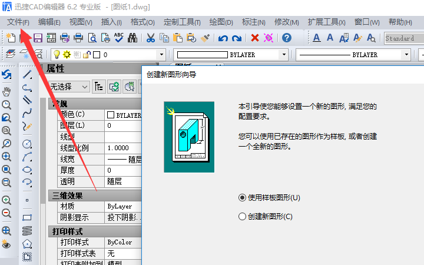Toggle the layer padlock lock state
Screen dimensions: 424x265
click(x=87, y=55)
